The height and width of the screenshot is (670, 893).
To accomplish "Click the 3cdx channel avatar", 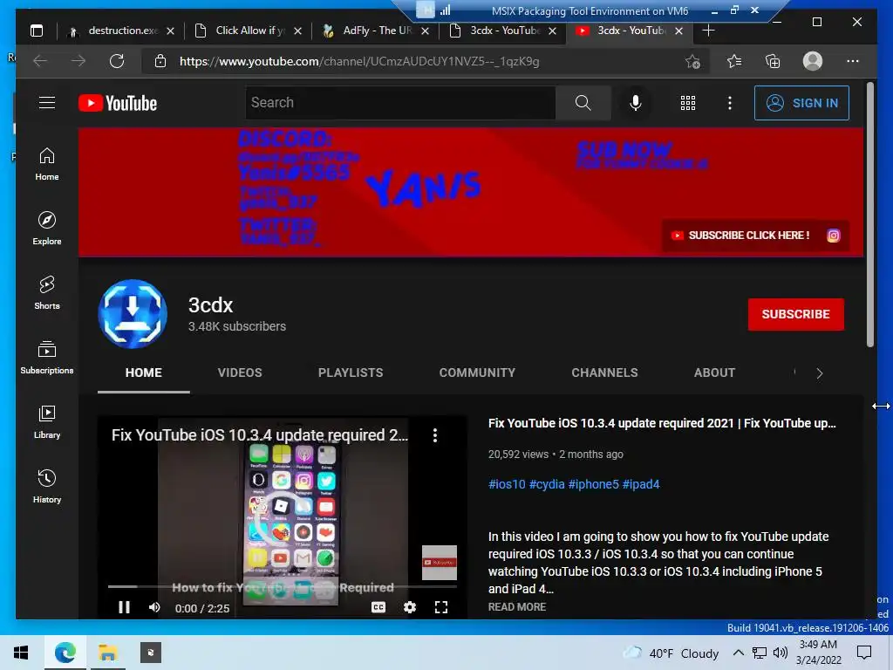I will coord(133,314).
